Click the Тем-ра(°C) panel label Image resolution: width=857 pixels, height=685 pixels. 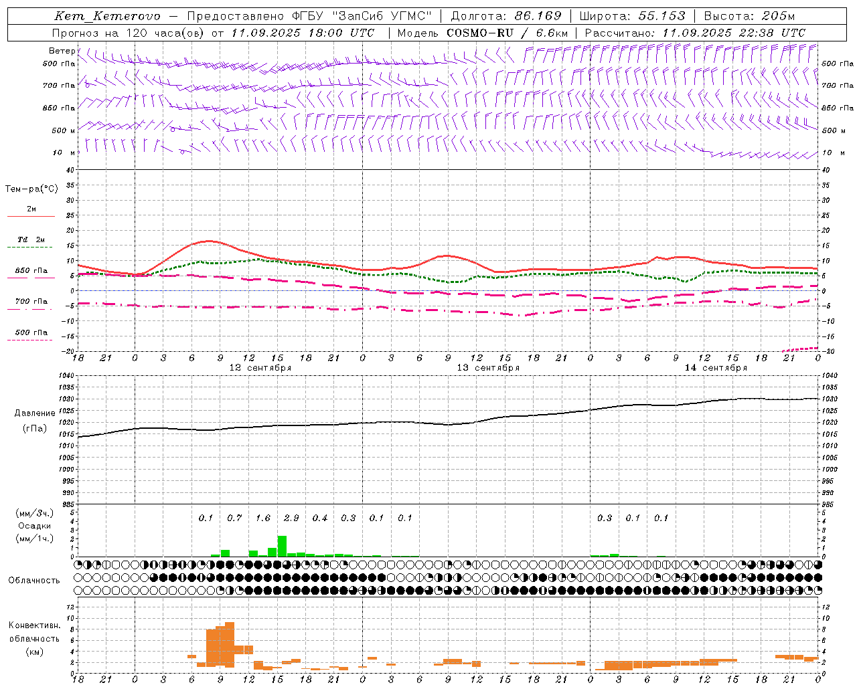[31, 189]
